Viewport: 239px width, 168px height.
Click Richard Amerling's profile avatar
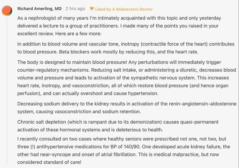click(7, 10)
